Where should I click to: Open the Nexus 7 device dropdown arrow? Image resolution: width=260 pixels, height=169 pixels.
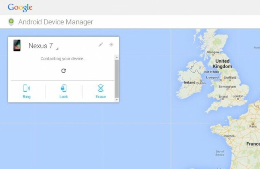coord(57,49)
